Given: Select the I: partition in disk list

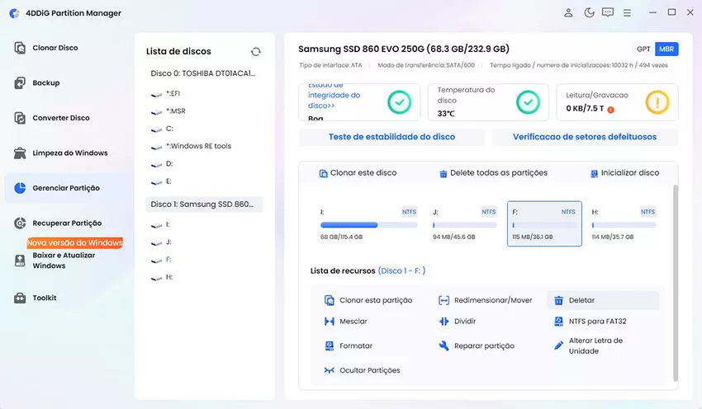Looking at the screenshot, I should (161, 224).
